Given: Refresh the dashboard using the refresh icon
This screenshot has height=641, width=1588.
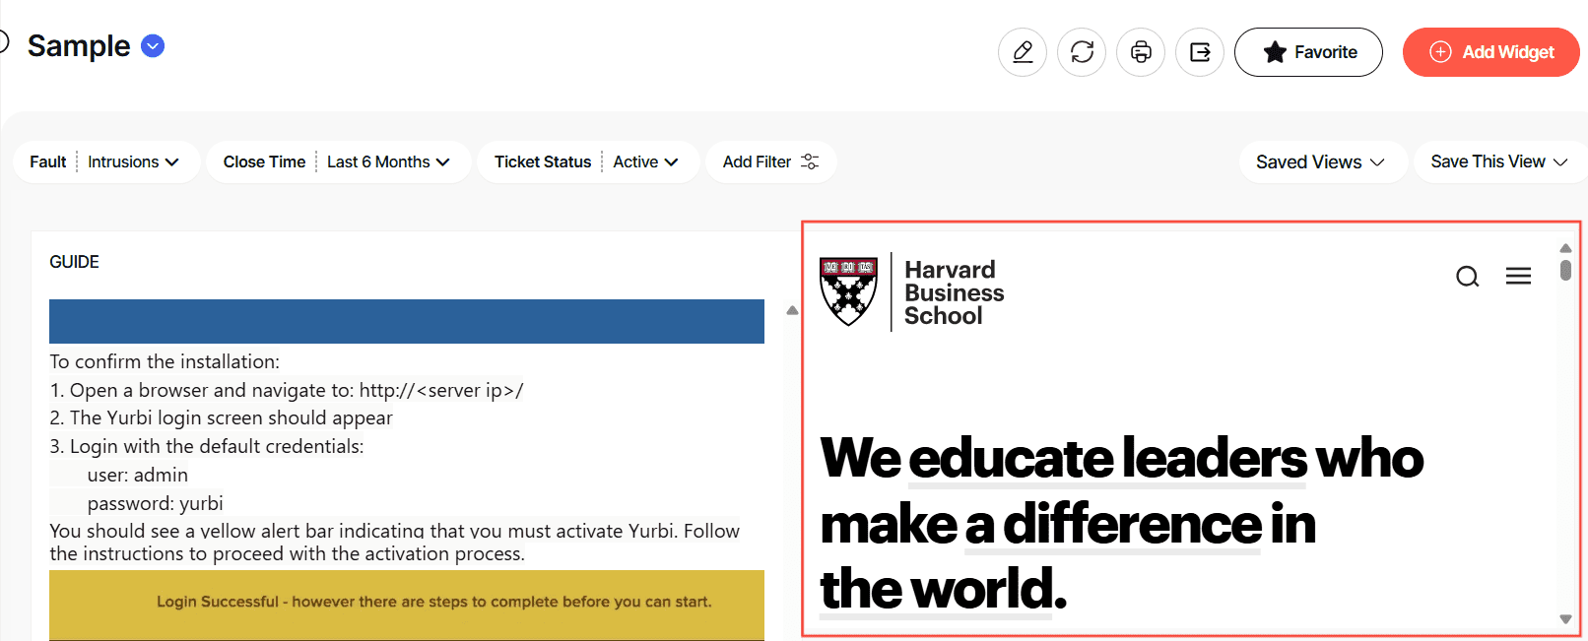Looking at the screenshot, I should pyautogui.click(x=1082, y=52).
